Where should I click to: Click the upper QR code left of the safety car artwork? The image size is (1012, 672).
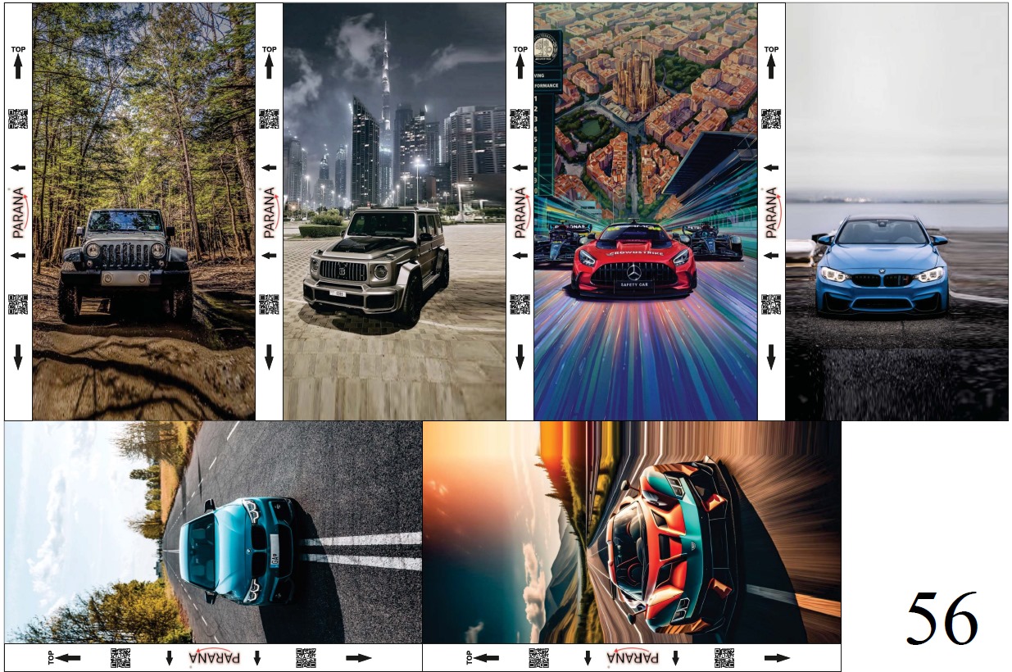coord(520,119)
